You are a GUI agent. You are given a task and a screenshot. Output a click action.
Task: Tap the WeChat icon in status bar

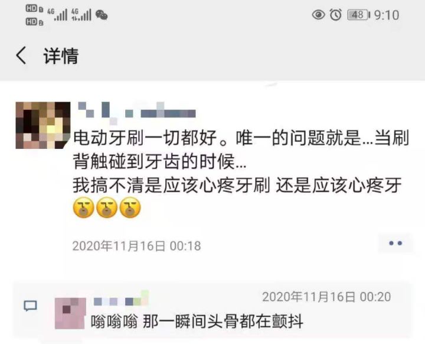click(102, 15)
